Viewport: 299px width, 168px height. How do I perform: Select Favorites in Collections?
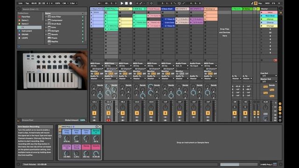[26, 17]
